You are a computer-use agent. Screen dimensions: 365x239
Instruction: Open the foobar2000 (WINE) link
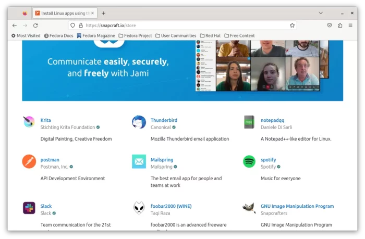click(x=171, y=206)
